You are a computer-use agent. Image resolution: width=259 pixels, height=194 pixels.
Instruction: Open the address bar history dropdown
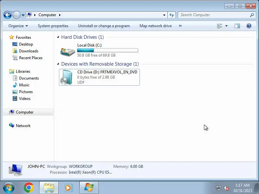click(x=164, y=15)
